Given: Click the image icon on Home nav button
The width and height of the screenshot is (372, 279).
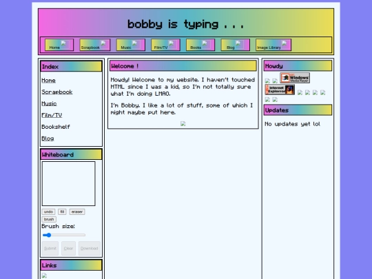Looking at the screenshot, I should click(63, 43).
